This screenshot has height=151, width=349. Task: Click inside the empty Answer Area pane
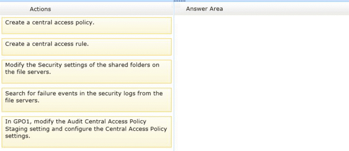tap(261, 82)
